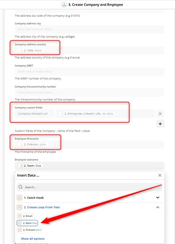
Task: Select the Employee lastname field with Nom: Doe
Action: [x=89, y=166]
